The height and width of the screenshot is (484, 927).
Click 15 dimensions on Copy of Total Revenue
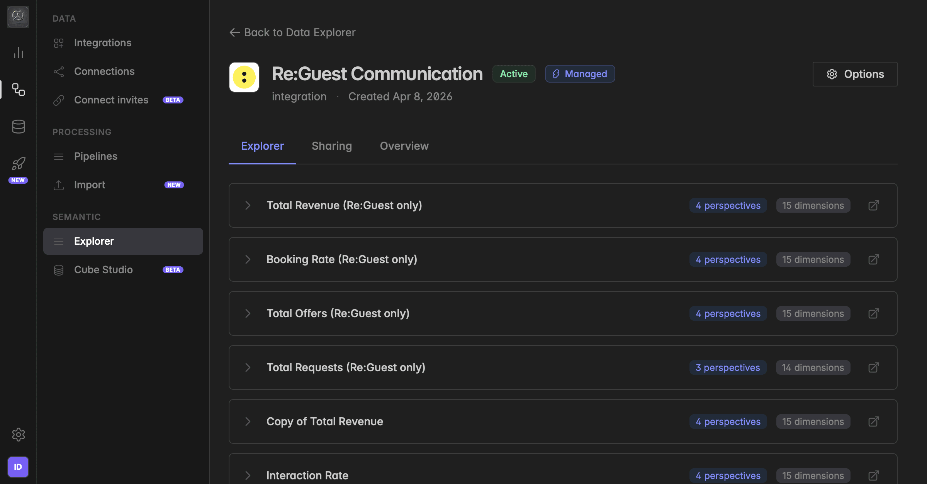point(813,421)
